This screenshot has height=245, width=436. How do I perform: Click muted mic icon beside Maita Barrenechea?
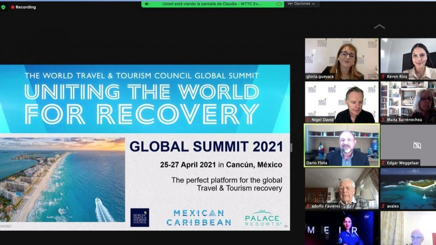click(383, 120)
